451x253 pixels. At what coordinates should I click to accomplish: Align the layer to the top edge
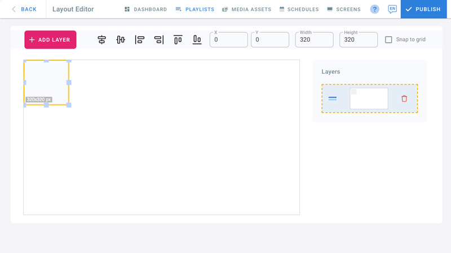point(178,40)
